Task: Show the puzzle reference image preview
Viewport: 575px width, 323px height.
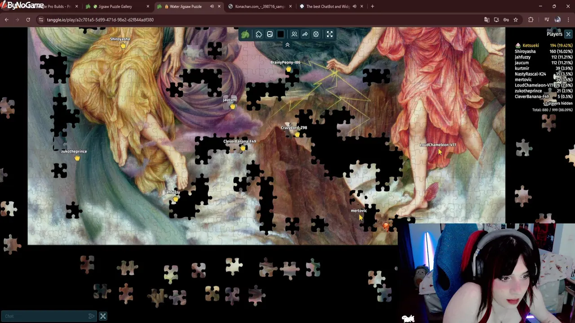Action: (x=270, y=35)
